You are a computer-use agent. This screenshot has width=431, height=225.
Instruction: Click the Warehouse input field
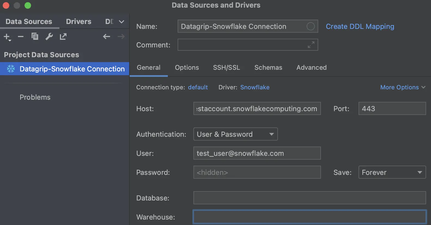(309, 217)
